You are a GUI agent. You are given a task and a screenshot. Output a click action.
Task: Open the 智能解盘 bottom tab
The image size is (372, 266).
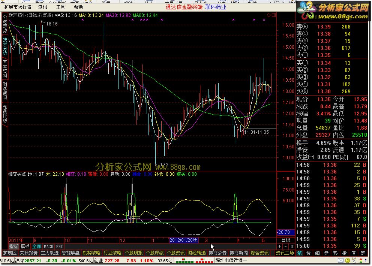coord(71,253)
